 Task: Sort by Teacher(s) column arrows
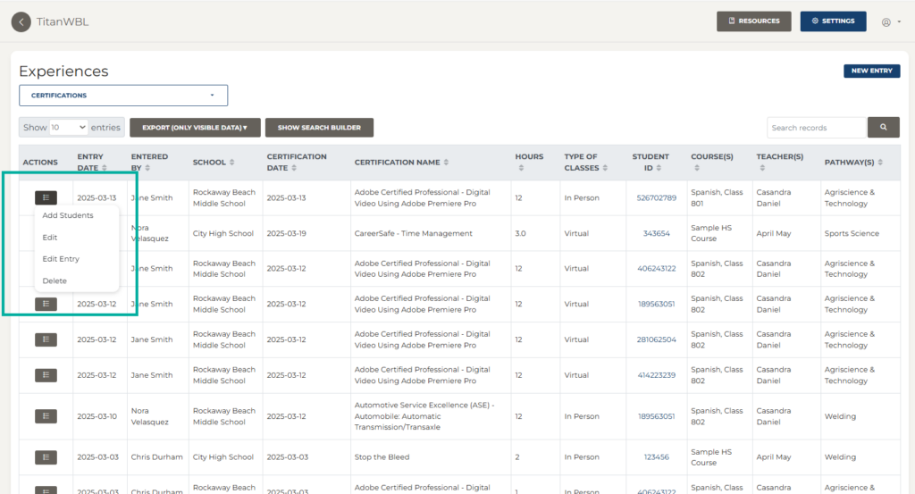(762, 168)
